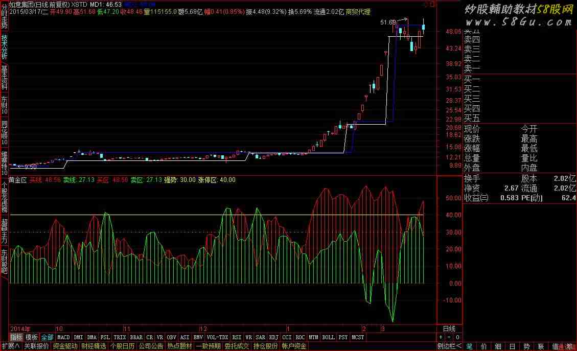Apply the DMA indicator
Image resolution: width=577 pixels, height=351 pixels.
point(91,337)
